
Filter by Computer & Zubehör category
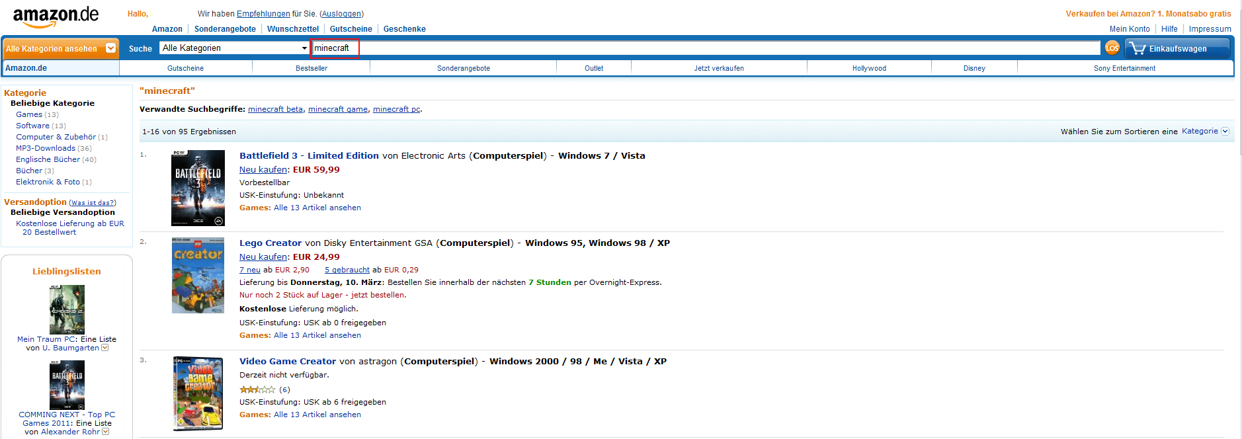[56, 137]
